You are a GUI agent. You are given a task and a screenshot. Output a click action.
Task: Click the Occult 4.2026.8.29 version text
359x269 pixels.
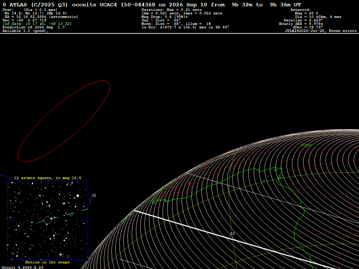22,267
